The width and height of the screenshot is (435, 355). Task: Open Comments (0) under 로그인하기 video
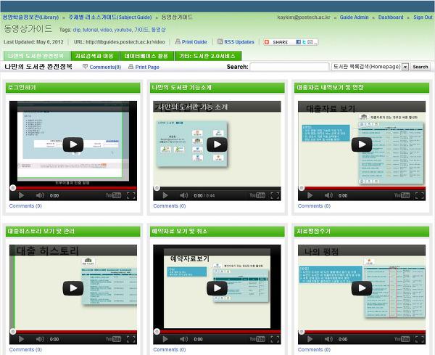25,206
